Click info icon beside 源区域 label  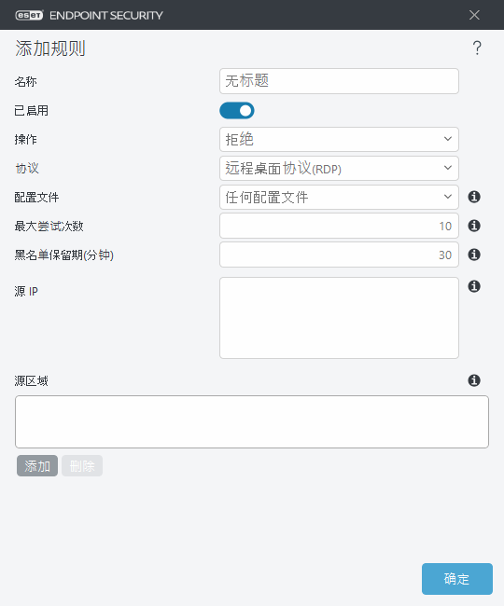[474, 380]
